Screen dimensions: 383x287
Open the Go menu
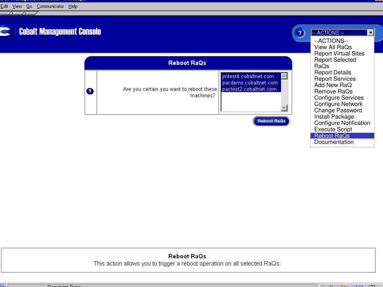coord(29,6)
